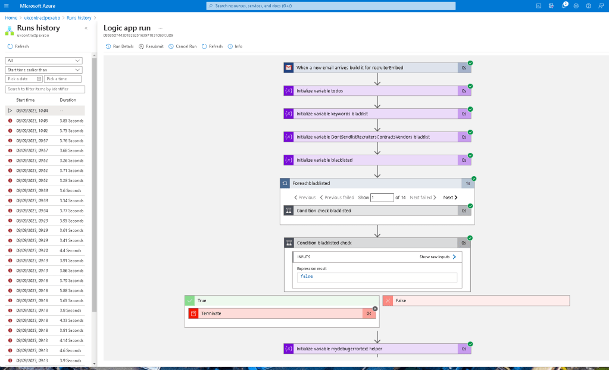Expand Show raw inputs chevron
Viewport: 609px width, 370px height.
(x=454, y=256)
